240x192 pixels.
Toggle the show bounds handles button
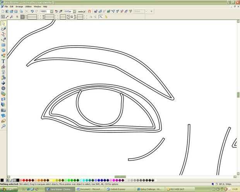3,17
